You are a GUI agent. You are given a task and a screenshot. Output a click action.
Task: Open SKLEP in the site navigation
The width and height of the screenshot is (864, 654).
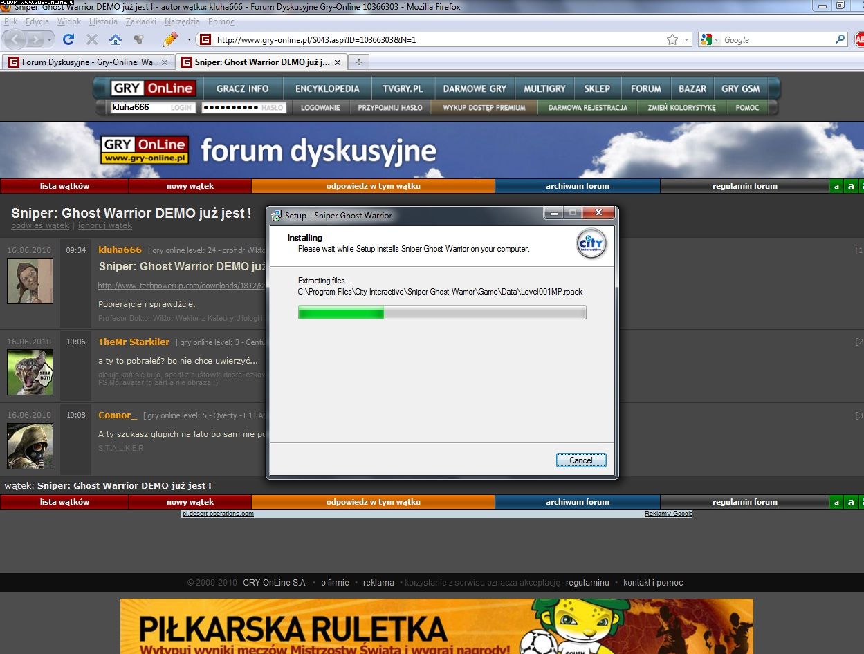(x=597, y=88)
